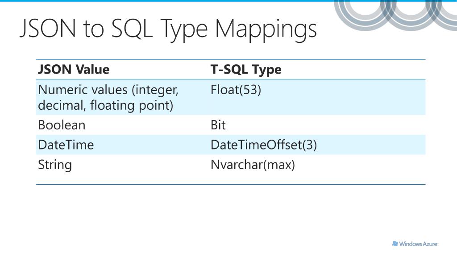Select the DateTimeOffset(3) cell

point(317,145)
